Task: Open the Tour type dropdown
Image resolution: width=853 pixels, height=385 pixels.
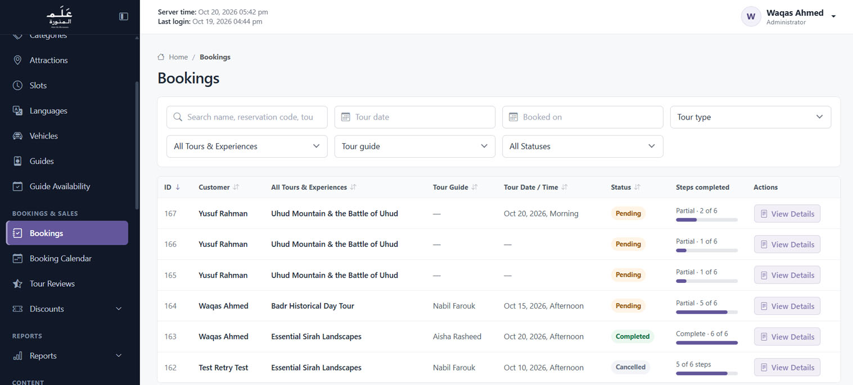Action: click(751, 117)
